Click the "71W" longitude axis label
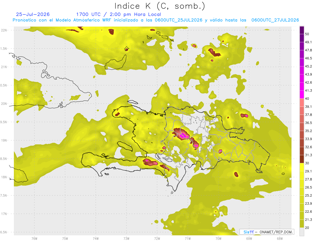 click(188, 238)
